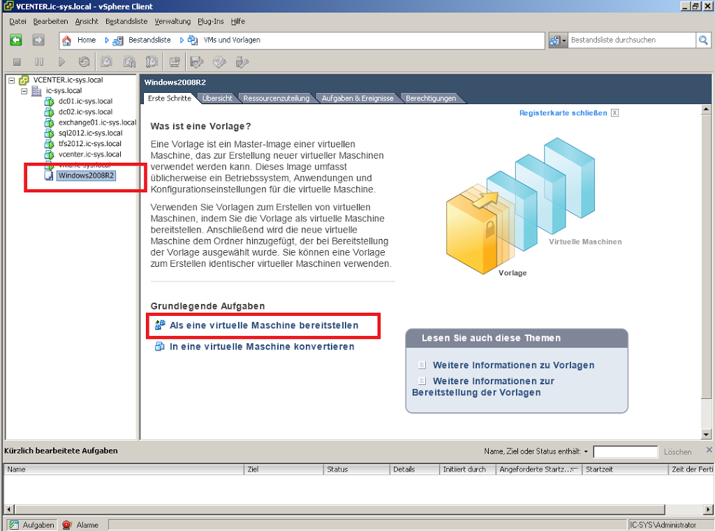Open the task filter dropdown arrow

[586, 452]
